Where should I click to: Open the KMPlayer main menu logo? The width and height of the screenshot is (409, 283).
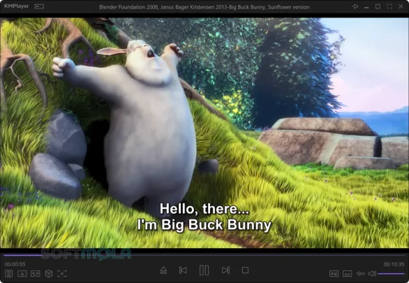[x=17, y=6]
